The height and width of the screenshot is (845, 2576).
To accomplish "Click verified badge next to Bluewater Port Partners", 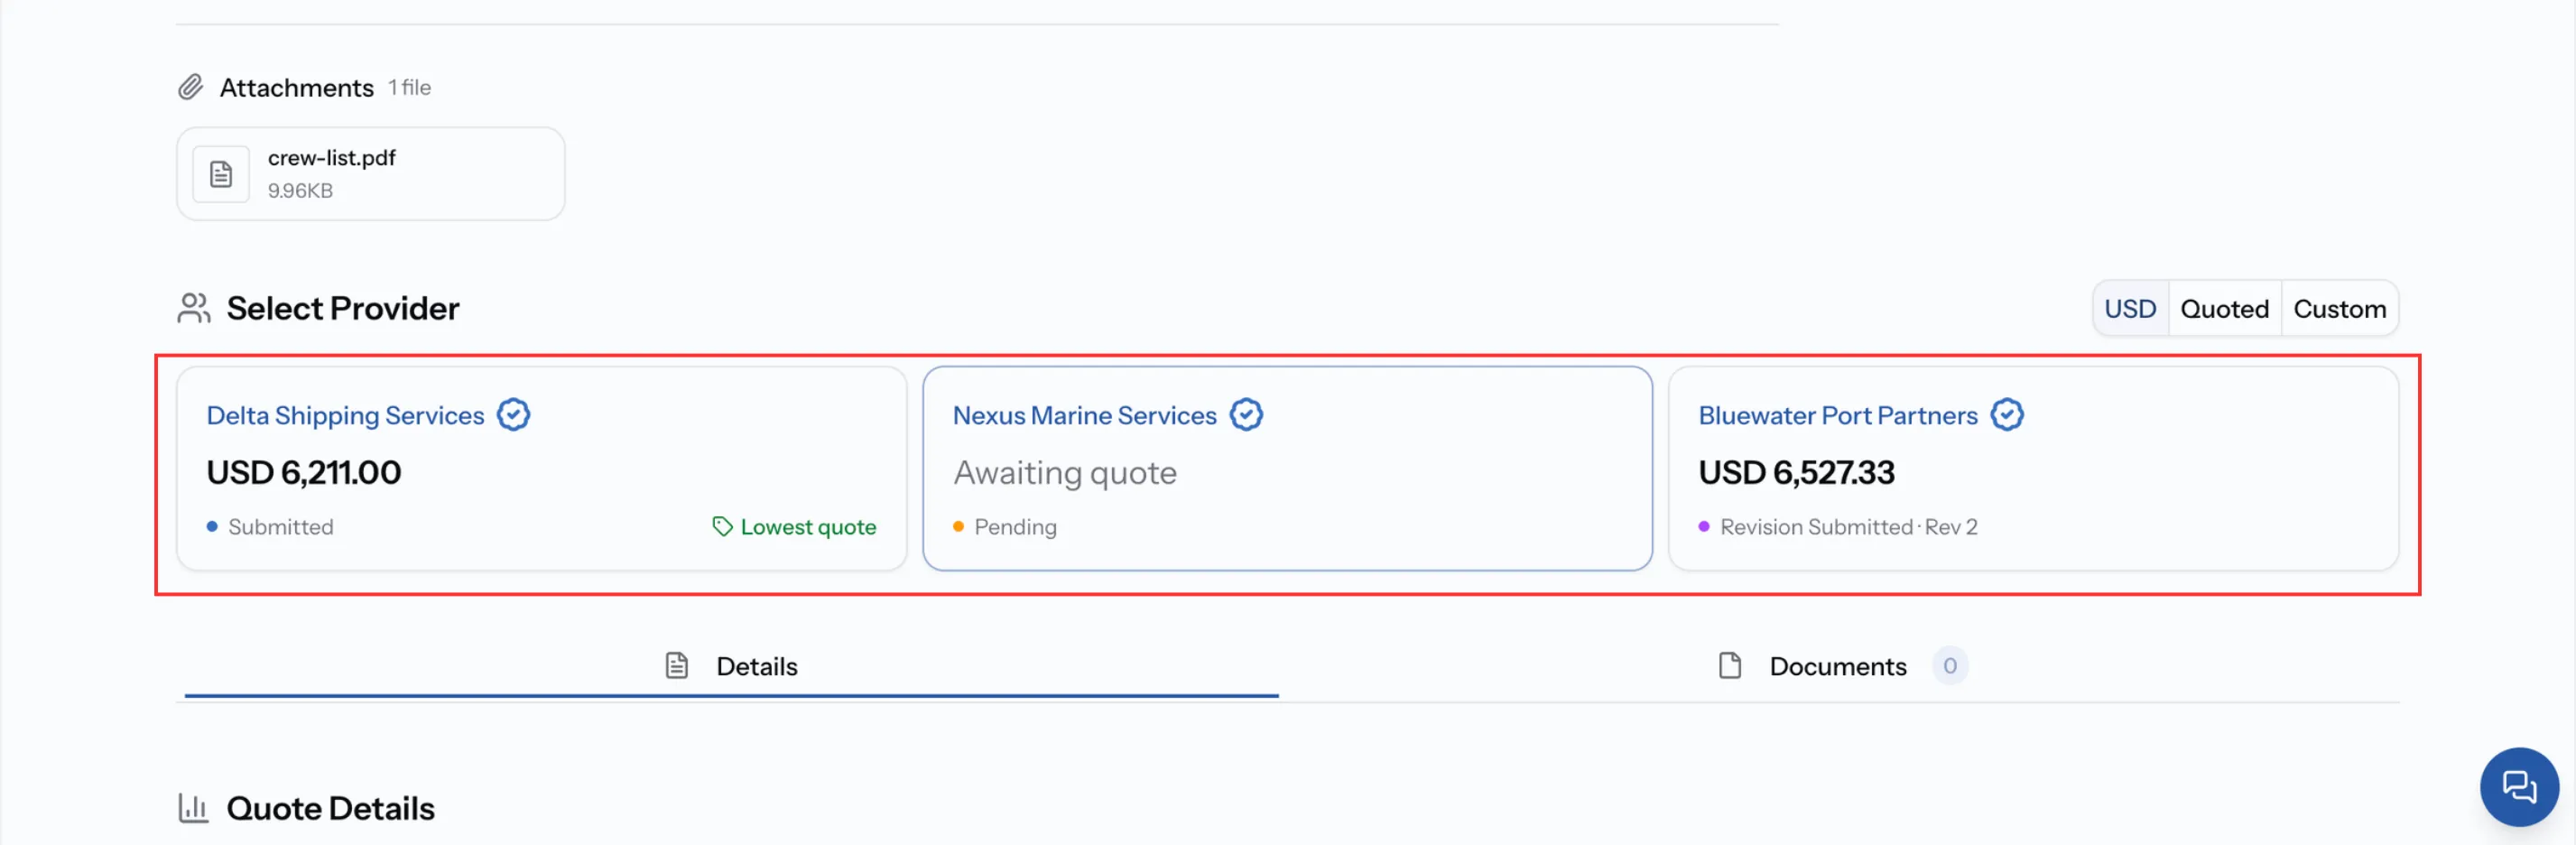I will point(2006,414).
